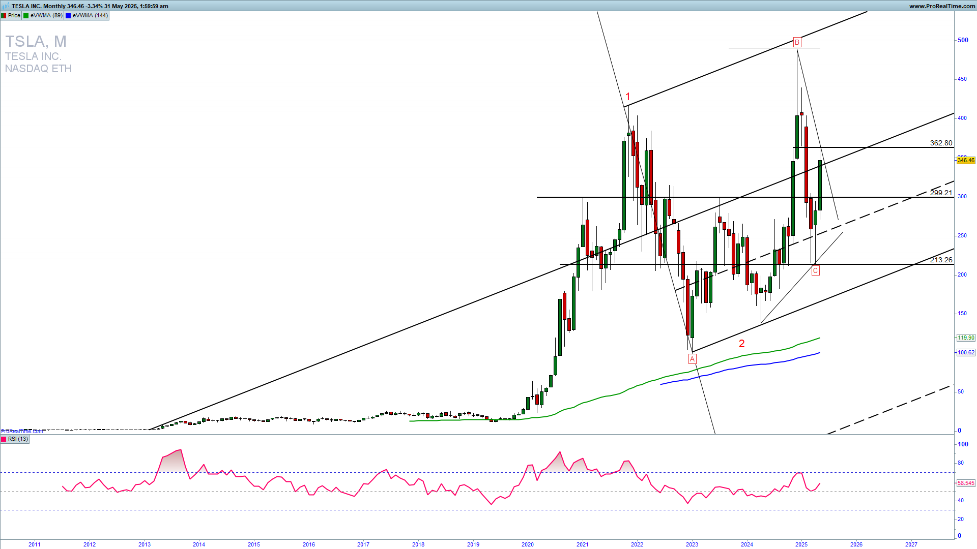Screen dimensions: 977x549
Task: Click the green eVWMA (89) color swatch
Action: click(x=26, y=16)
